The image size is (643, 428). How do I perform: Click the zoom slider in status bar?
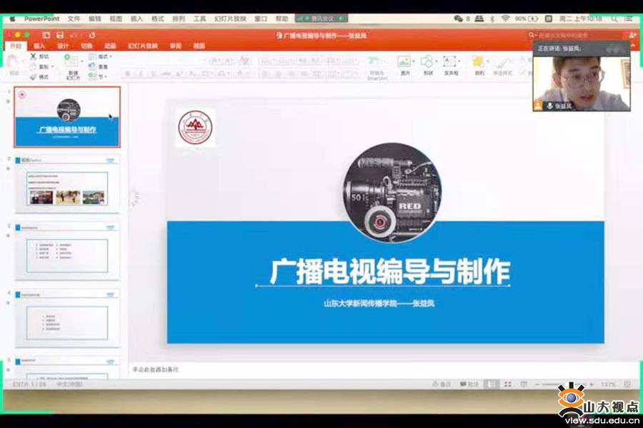[564, 384]
